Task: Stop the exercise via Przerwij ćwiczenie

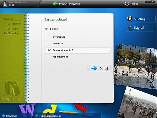Action: 69,4
